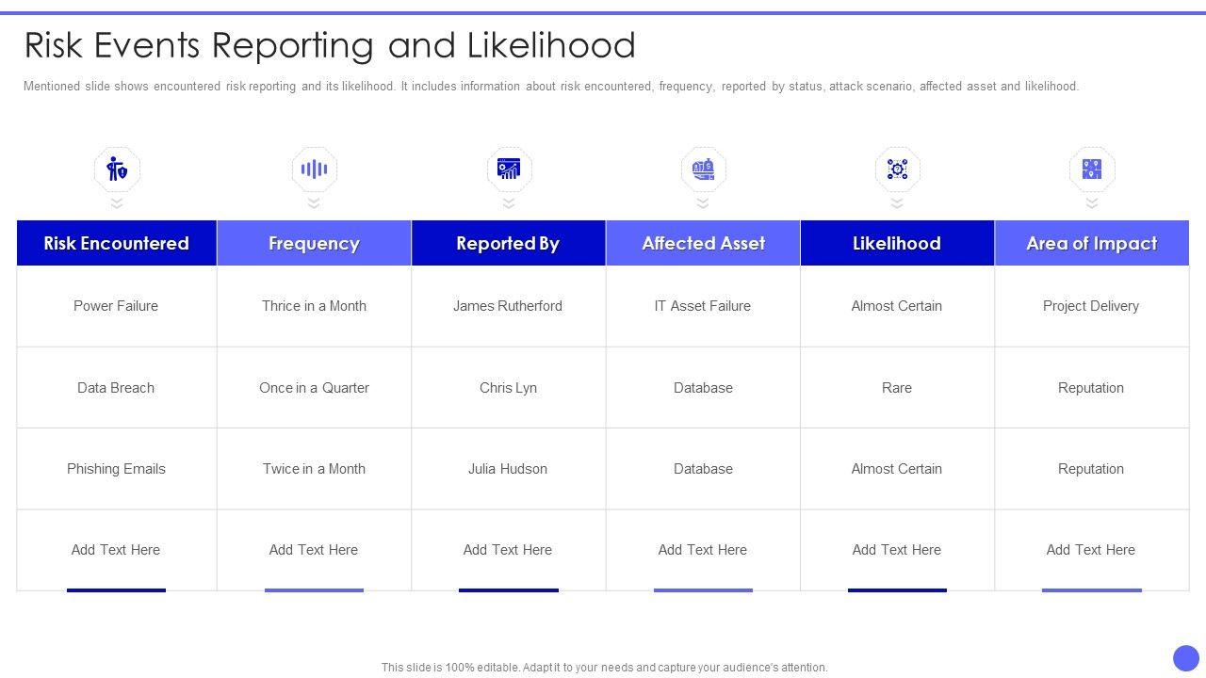Viewport: 1206px width, 678px height.
Task: Select the Risk Encountered column header
Action: click(x=117, y=243)
